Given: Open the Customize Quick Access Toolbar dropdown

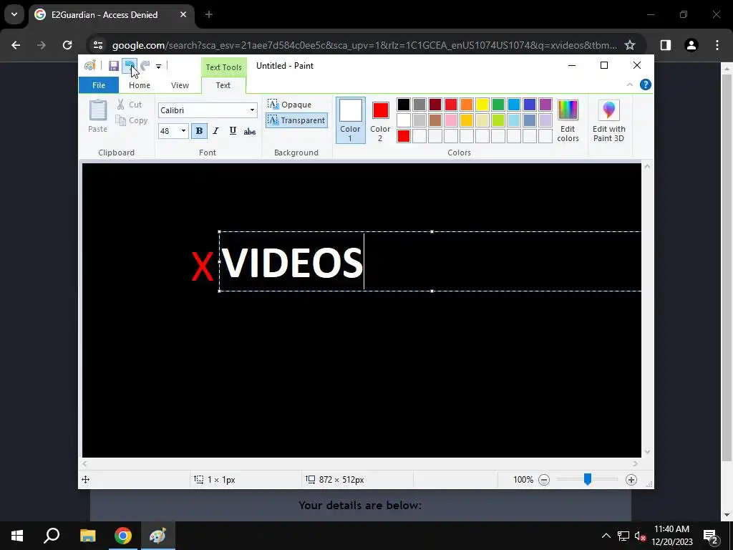Looking at the screenshot, I should (x=158, y=67).
